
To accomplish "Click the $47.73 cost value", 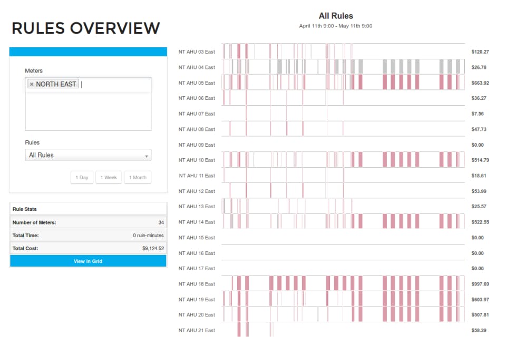I will click(479, 129).
